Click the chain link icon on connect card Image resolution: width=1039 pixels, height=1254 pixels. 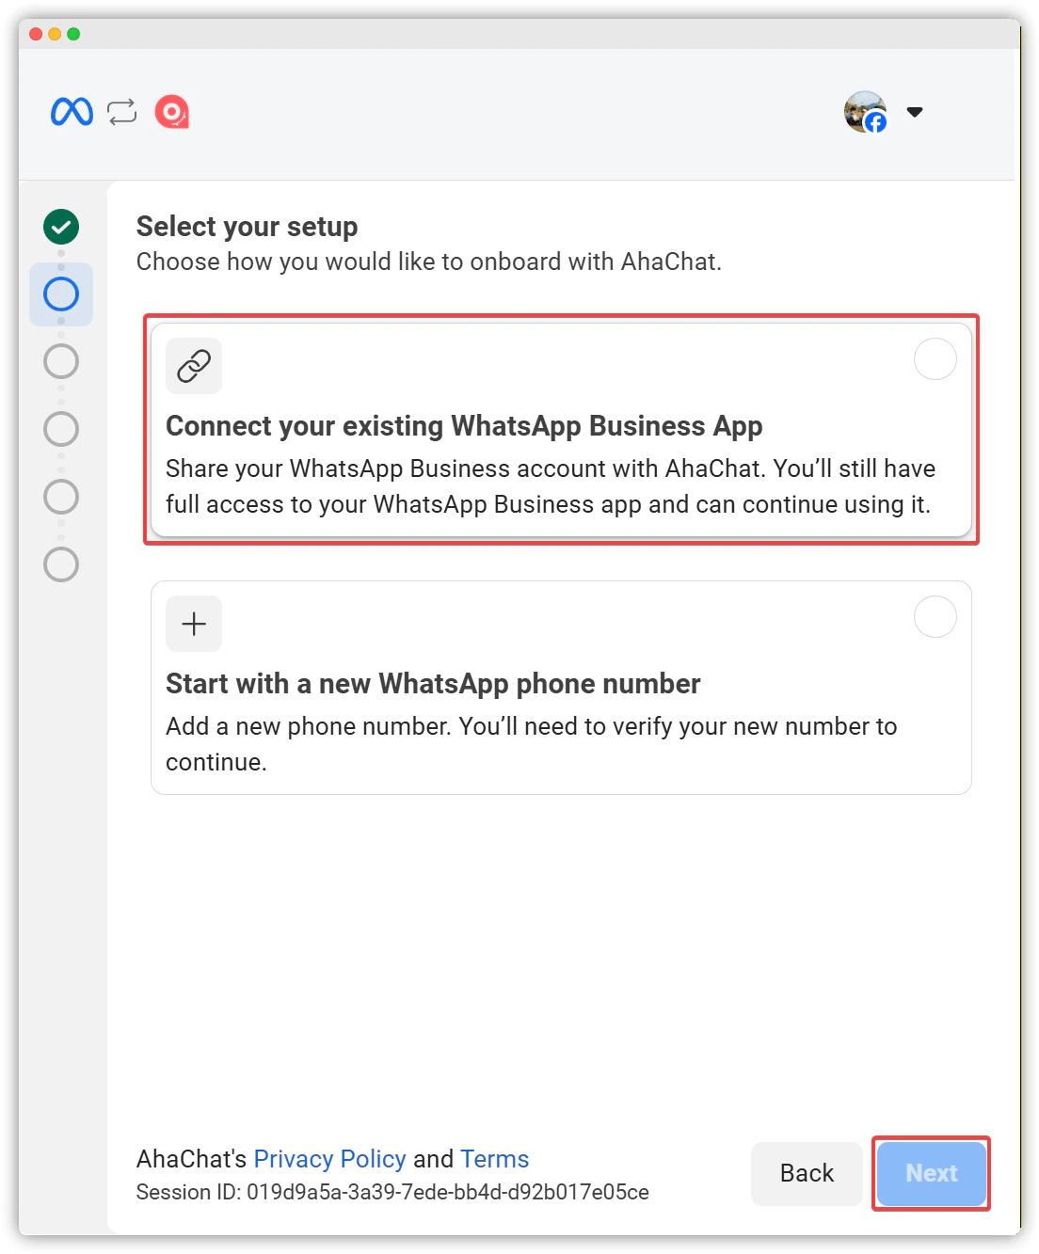coord(194,366)
